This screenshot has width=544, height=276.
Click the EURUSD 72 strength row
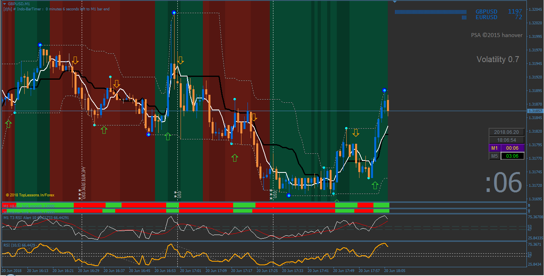499,17
